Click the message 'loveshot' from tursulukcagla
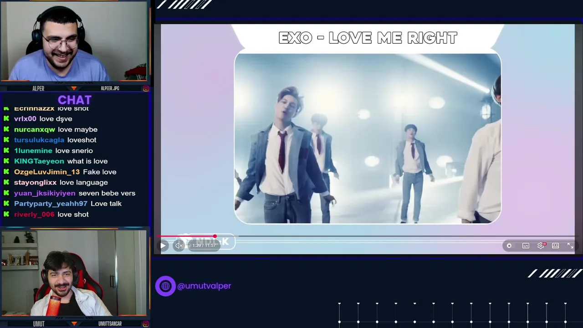583x328 pixels. coord(82,140)
